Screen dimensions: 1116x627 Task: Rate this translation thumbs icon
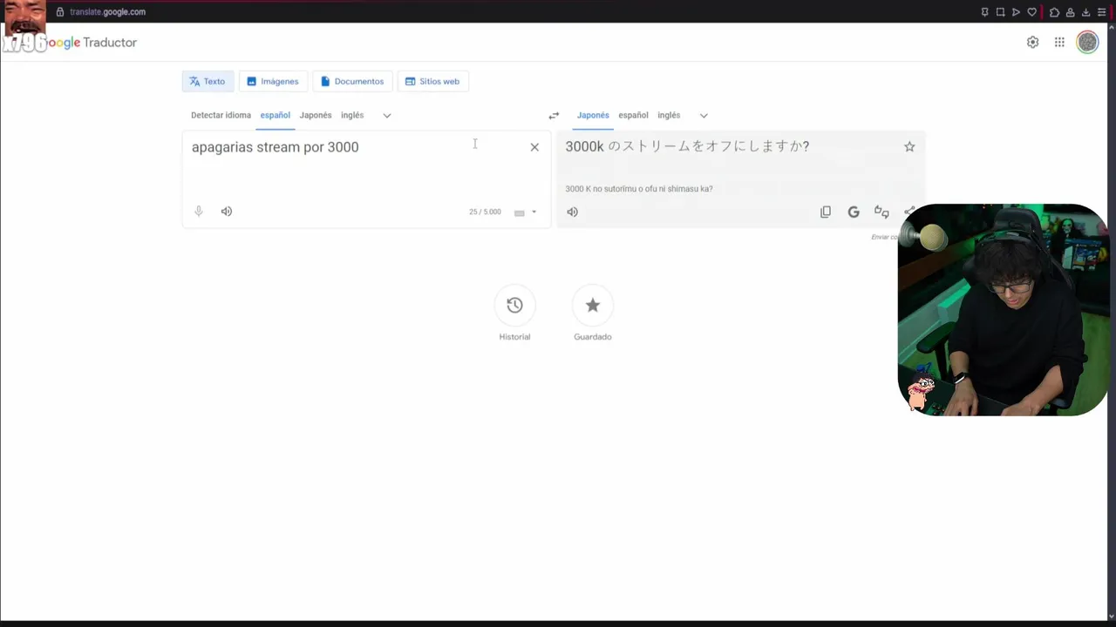(881, 212)
